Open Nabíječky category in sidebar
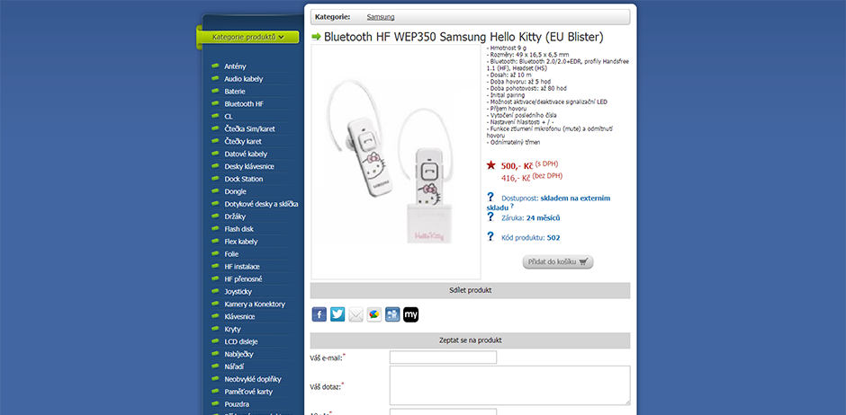 click(241, 354)
